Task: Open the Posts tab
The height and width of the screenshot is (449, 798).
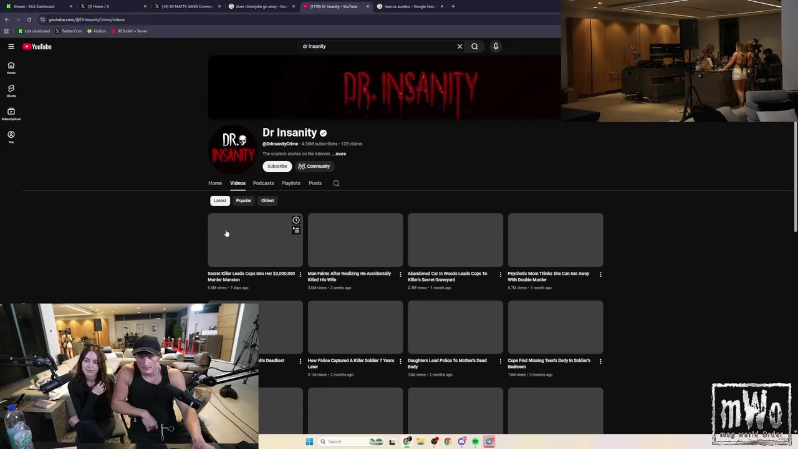Action: point(315,183)
